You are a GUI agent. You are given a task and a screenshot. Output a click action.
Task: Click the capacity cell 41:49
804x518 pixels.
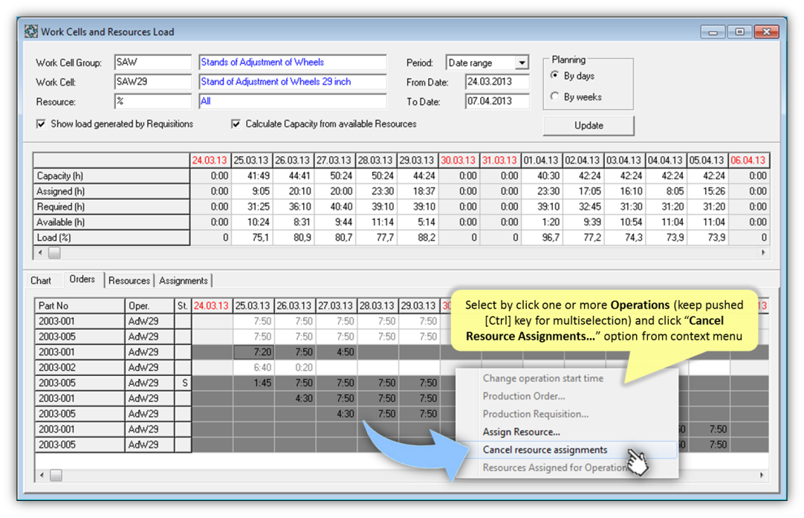252,176
